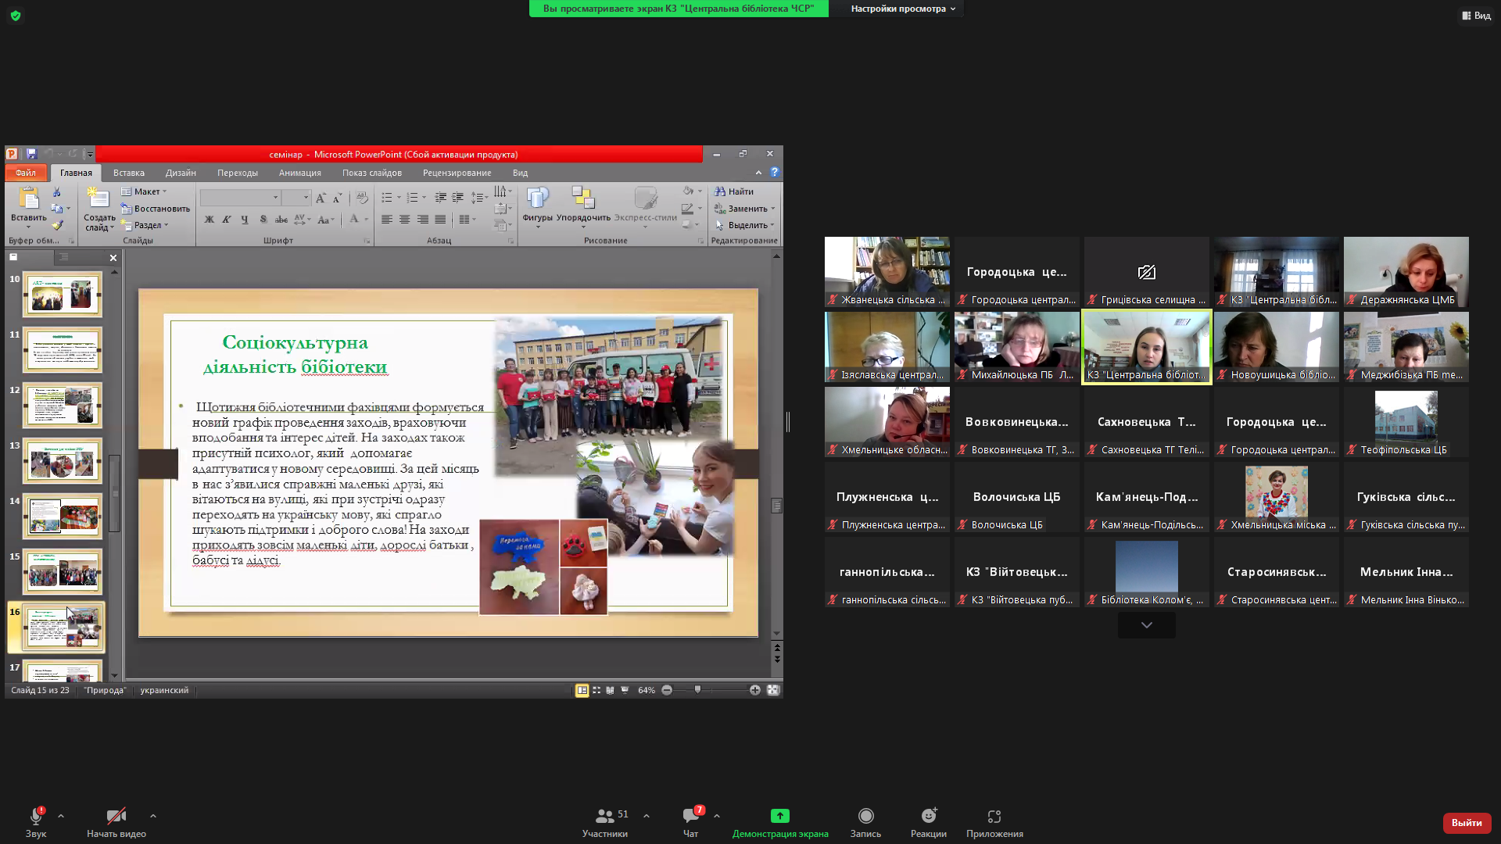1501x844 pixels.
Task: Adjust the PowerPoint zoom slider
Action: pos(697,690)
